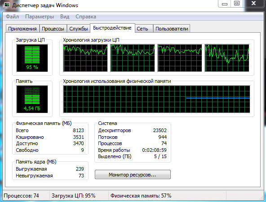Click the Невыгружаемая value 73
Viewport: 266px width, 202px height.
81,176
